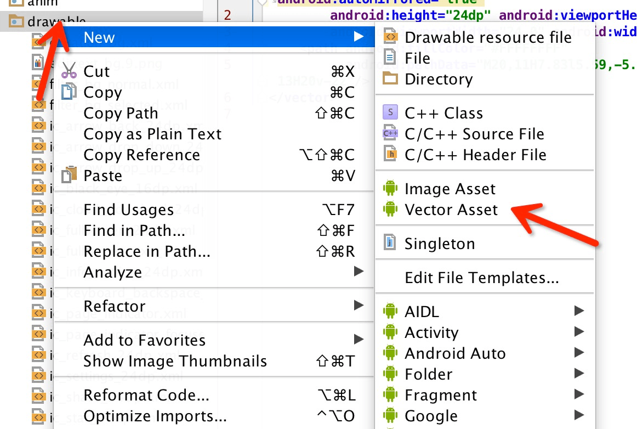637x429 pixels.
Task: Choose Optimize Imports...
Action: [x=214, y=416]
